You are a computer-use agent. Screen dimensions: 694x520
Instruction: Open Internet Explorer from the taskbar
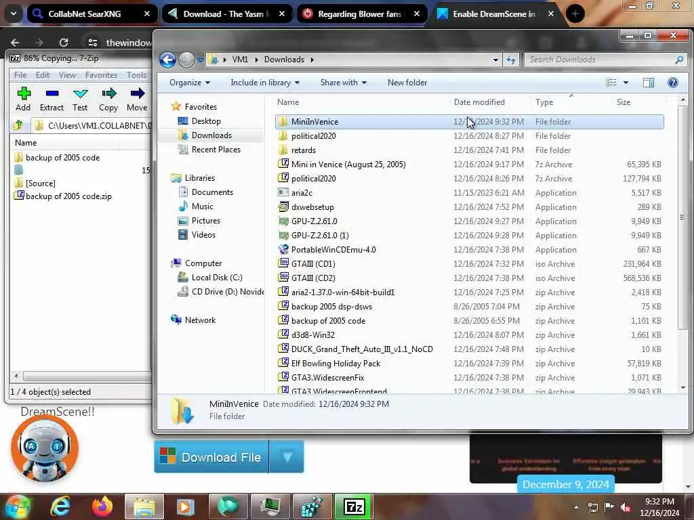pos(60,506)
